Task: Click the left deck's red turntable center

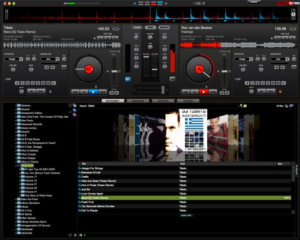Action: coord(88,69)
